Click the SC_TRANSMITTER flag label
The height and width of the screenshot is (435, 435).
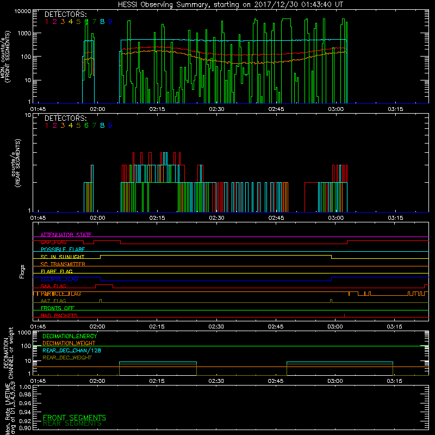pyautogui.click(x=63, y=264)
